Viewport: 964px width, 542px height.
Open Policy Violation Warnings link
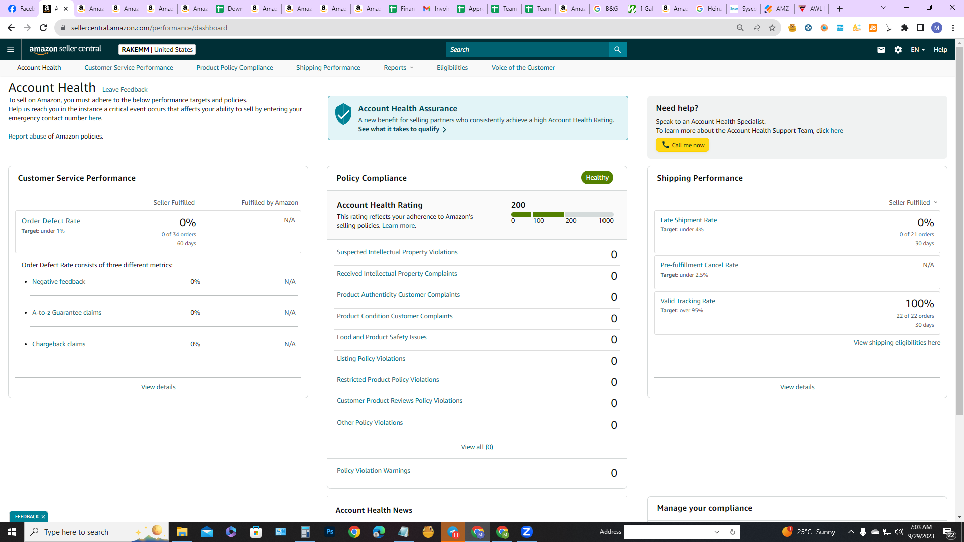pos(374,471)
